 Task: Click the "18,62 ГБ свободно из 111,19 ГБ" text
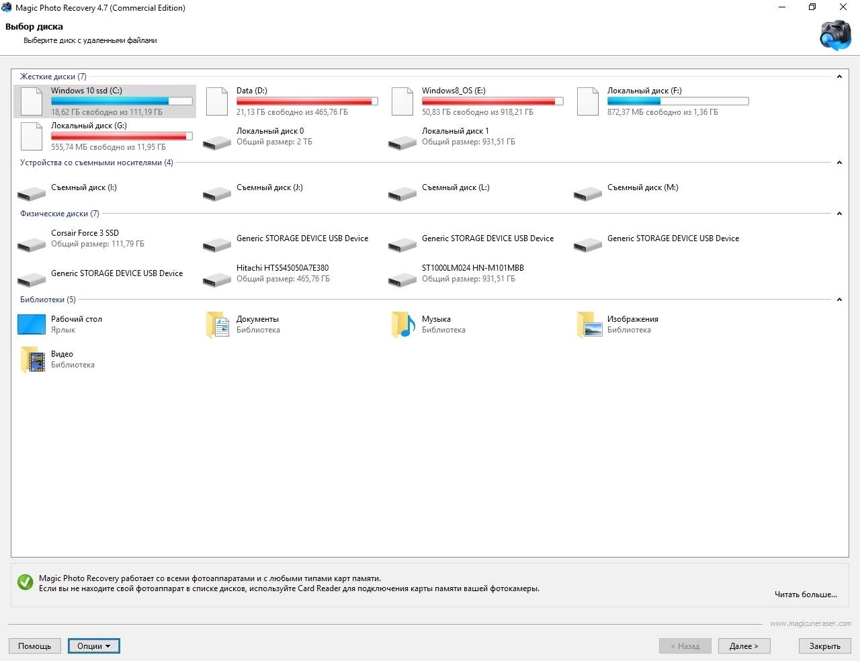pyautogui.click(x=107, y=112)
